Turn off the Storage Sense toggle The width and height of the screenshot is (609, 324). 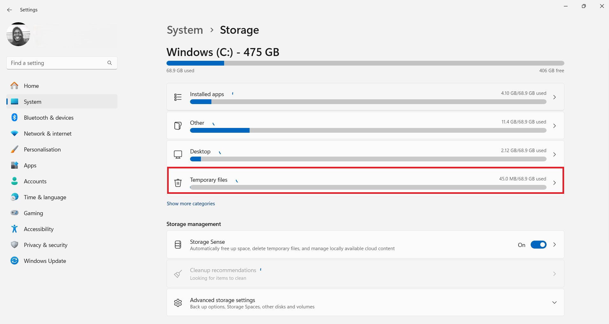coord(538,245)
